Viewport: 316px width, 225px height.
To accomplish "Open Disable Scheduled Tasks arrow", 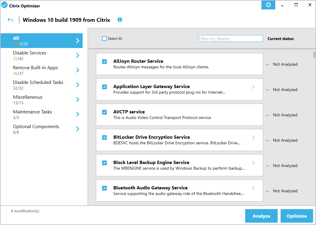I will click(x=78, y=85).
